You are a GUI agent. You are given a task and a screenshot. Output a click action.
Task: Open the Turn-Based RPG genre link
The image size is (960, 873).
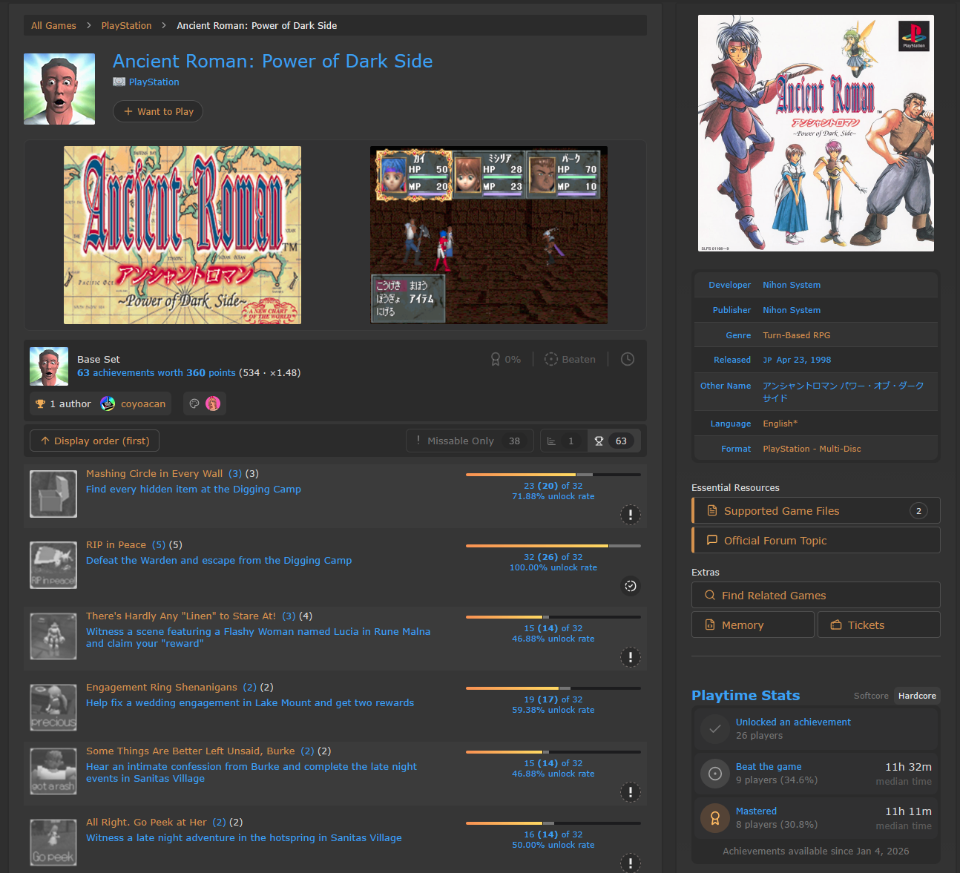coord(797,335)
